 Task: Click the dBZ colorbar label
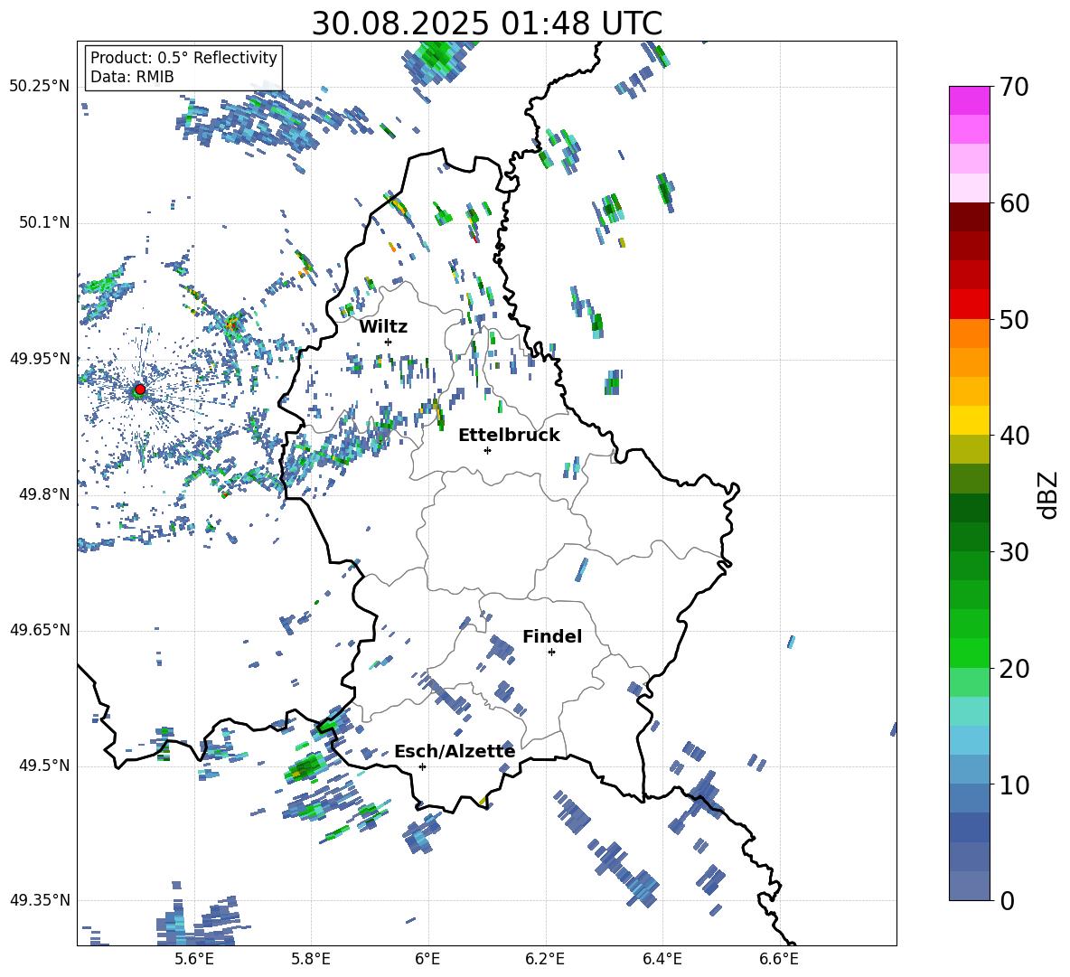pos(1049,494)
